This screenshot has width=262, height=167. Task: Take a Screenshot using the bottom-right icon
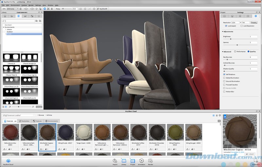pyautogui.click(x=256, y=161)
